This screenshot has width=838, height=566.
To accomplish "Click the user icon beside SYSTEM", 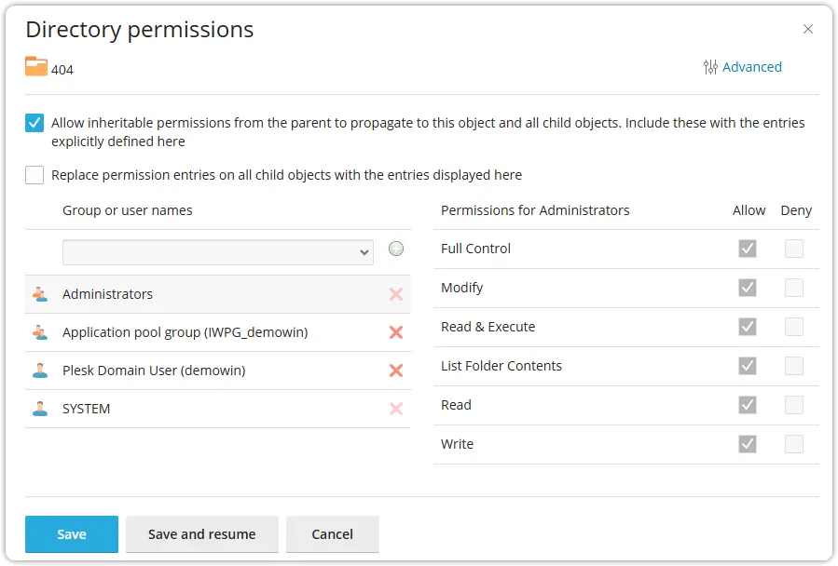I will pyautogui.click(x=41, y=408).
